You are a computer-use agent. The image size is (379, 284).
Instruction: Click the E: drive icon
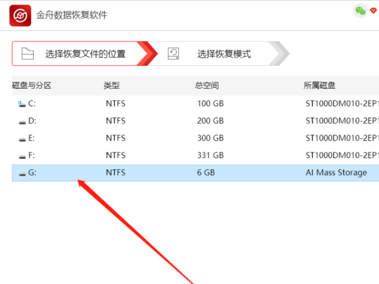pos(22,140)
